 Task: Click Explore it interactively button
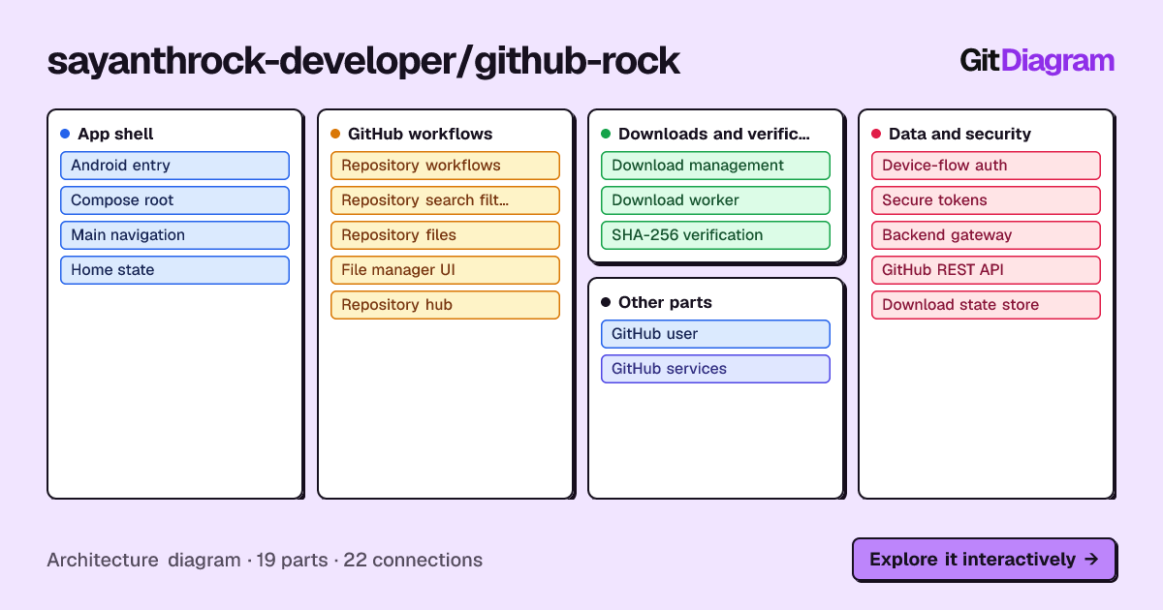(x=984, y=559)
